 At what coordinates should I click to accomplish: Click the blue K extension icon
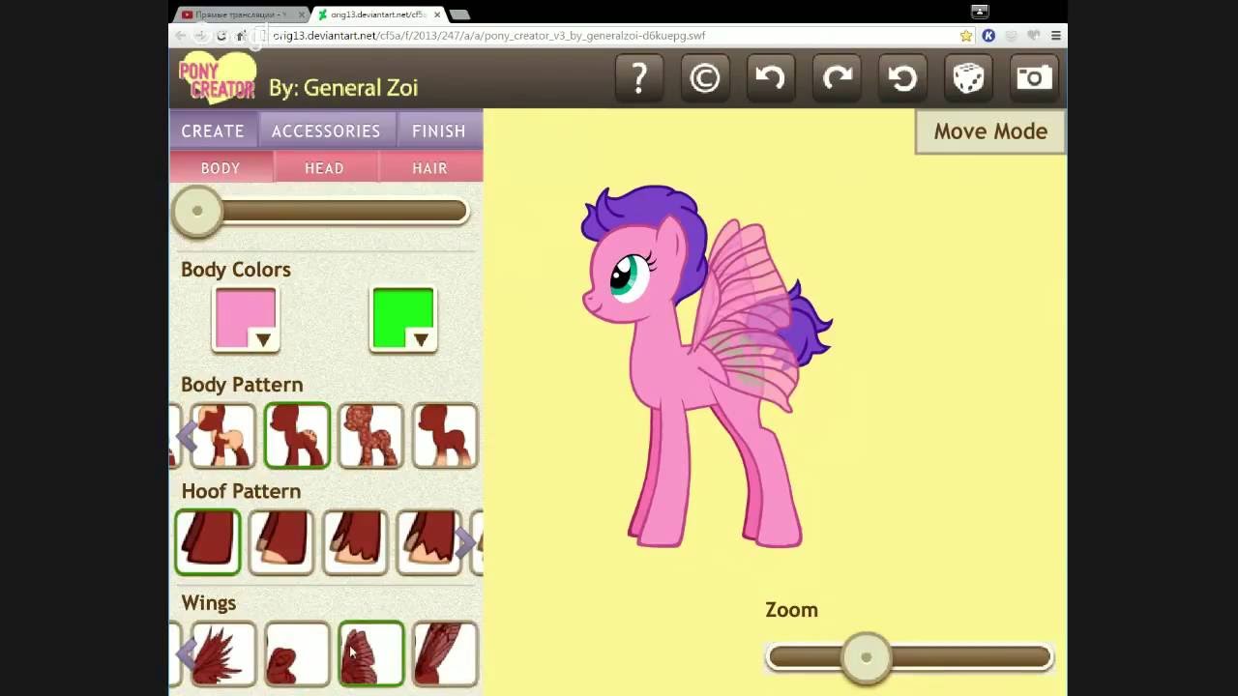(x=988, y=36)
